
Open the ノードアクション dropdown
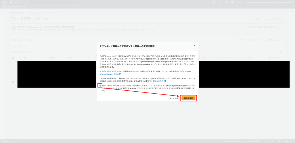272,40
